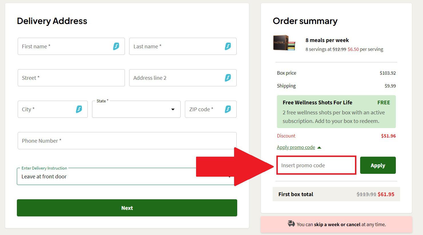Collapse the promo code arrow

click(320, 148)
